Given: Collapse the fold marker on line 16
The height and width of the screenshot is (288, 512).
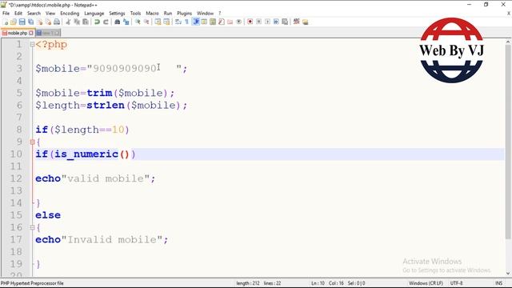Looking at the screenshot, I should click(x=32, y=227).
